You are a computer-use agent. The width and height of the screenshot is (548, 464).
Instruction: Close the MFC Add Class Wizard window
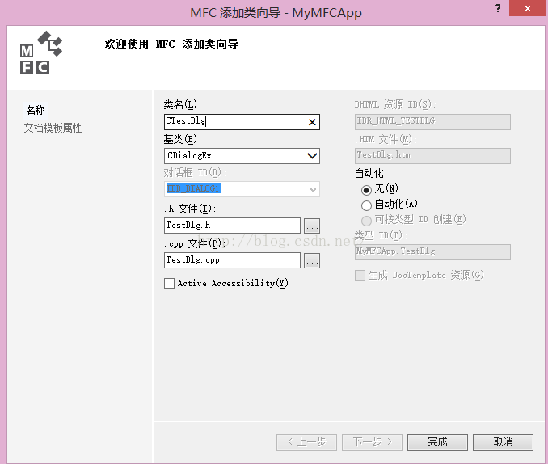click(x=527, y=8)
